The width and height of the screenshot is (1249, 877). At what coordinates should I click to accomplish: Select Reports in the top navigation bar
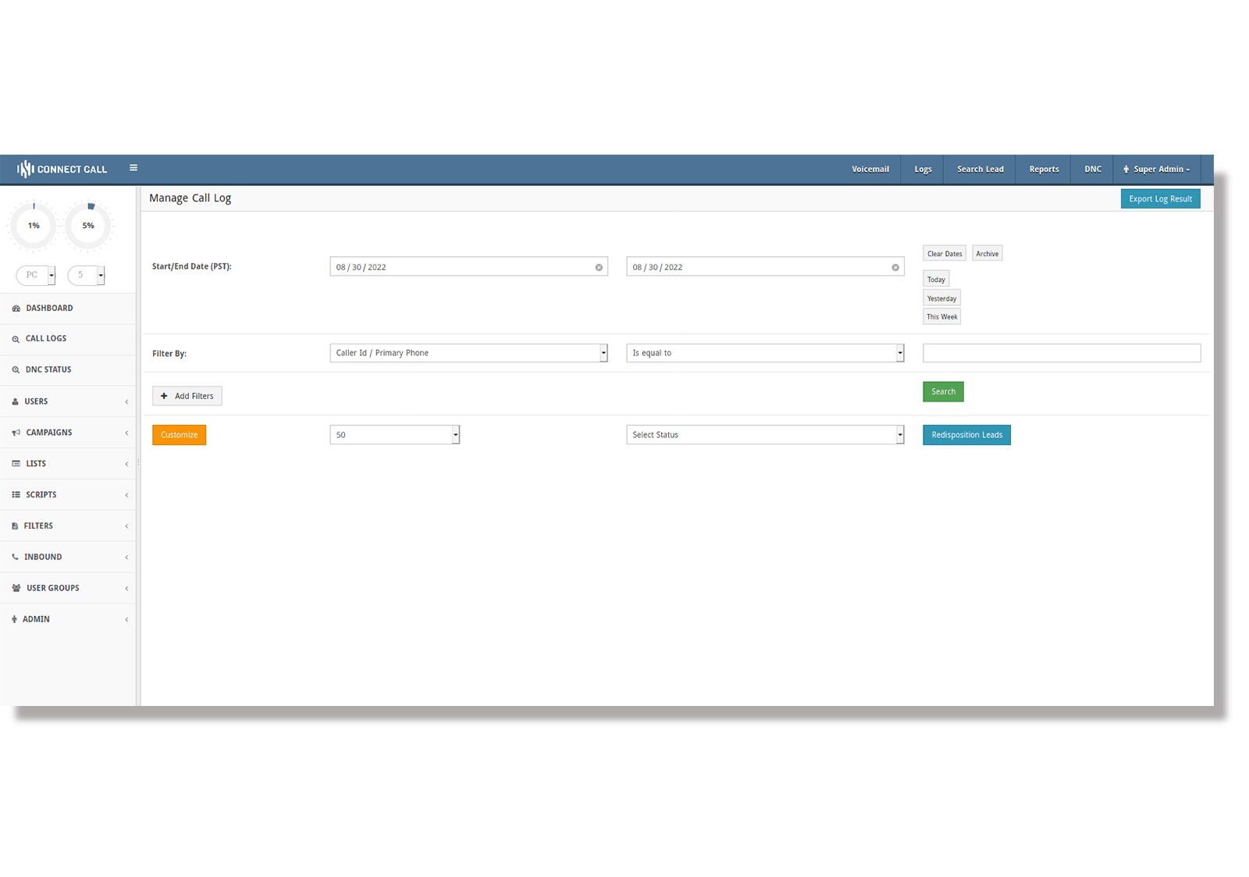point(1044,169)
